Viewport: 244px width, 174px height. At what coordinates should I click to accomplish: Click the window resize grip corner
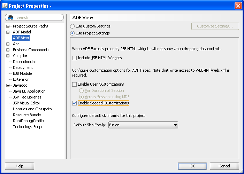[242, 172]
